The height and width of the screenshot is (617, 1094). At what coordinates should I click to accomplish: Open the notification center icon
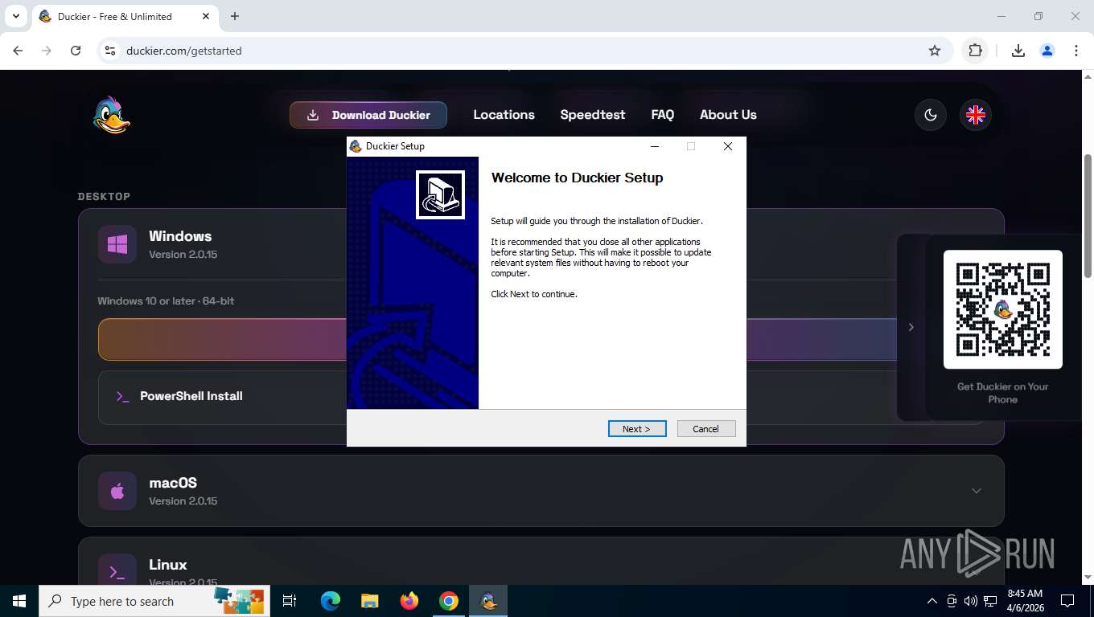pos(1067,601)
